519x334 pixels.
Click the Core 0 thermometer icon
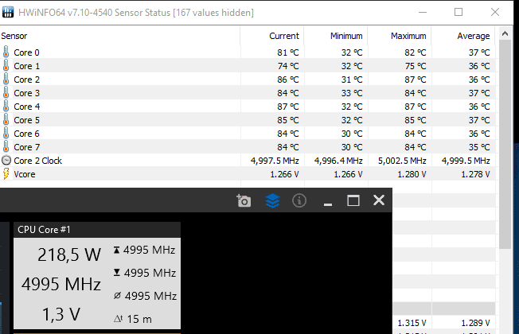6,52
